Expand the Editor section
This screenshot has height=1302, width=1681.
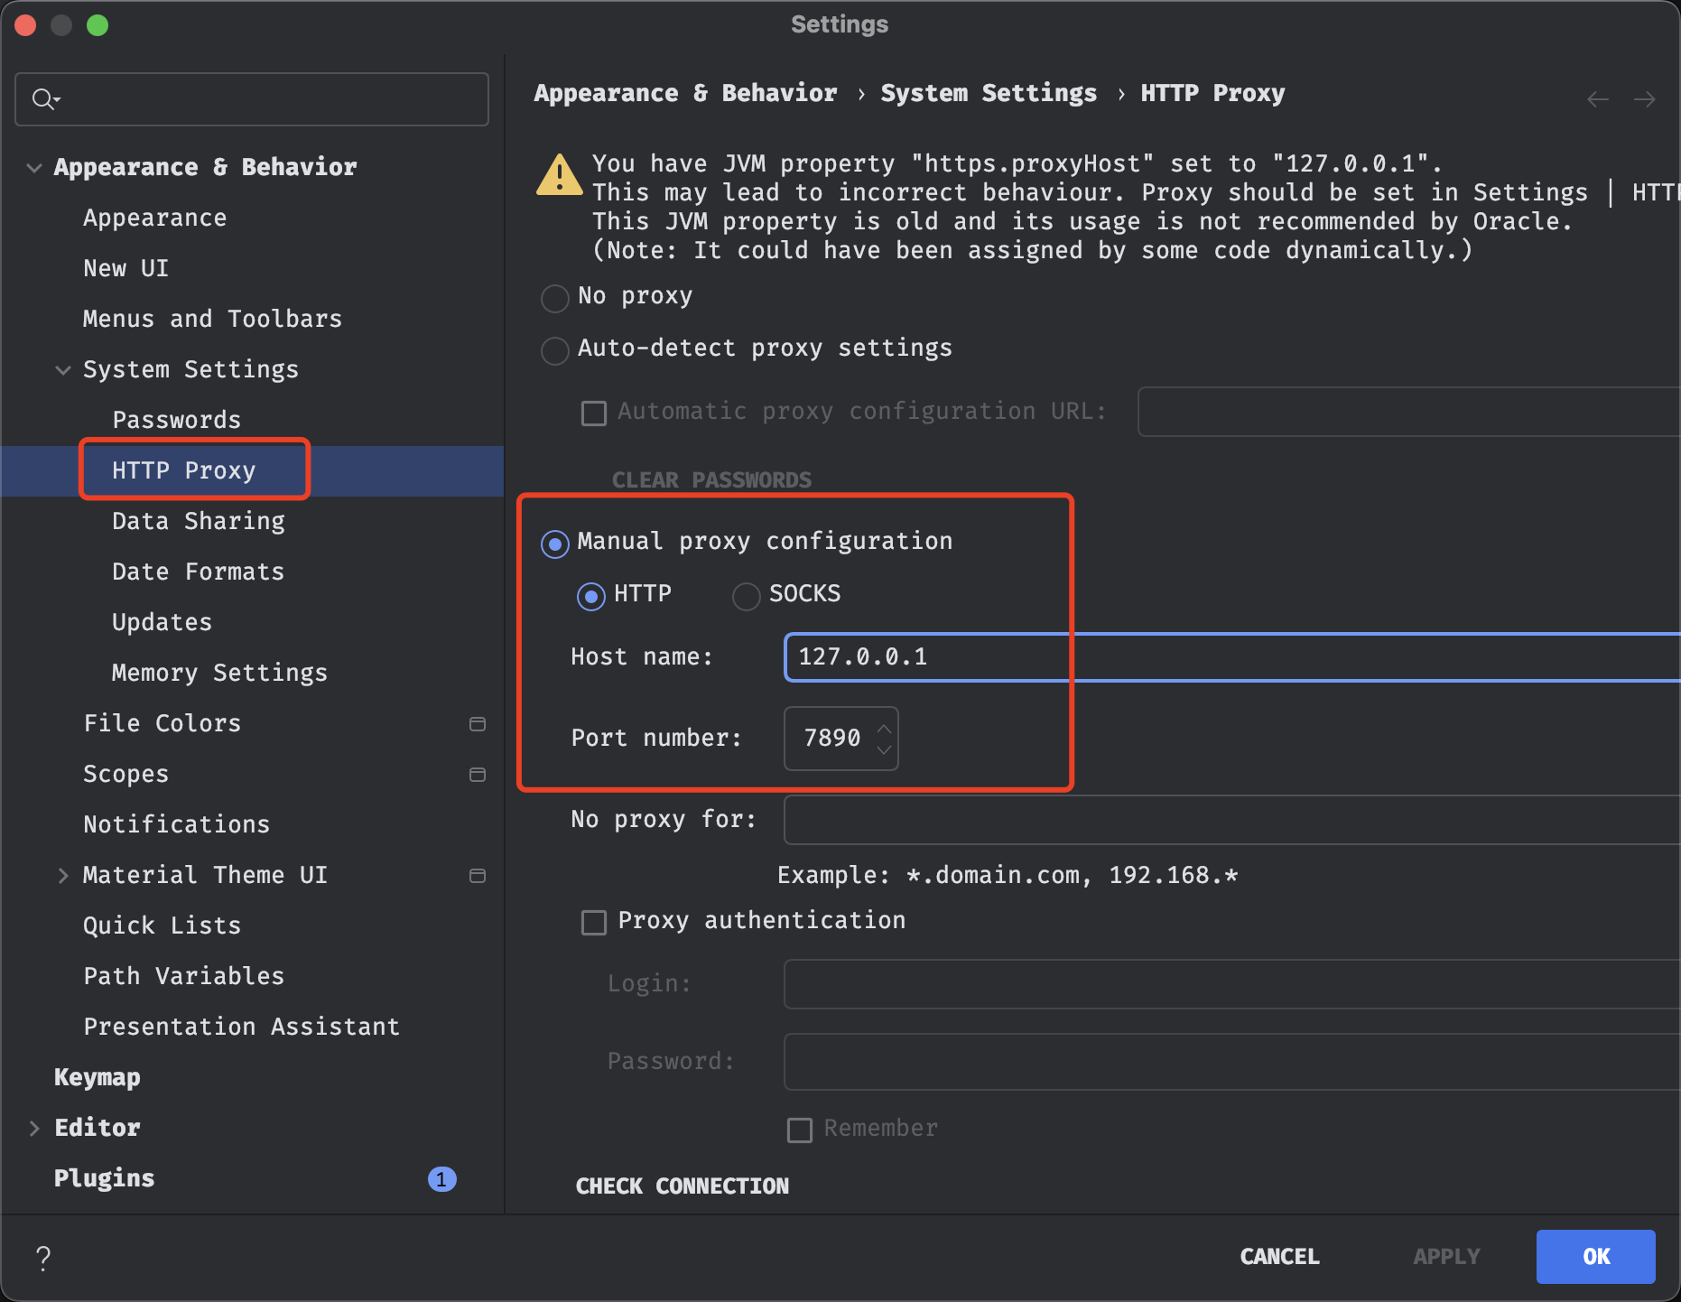pos(34,1129)
